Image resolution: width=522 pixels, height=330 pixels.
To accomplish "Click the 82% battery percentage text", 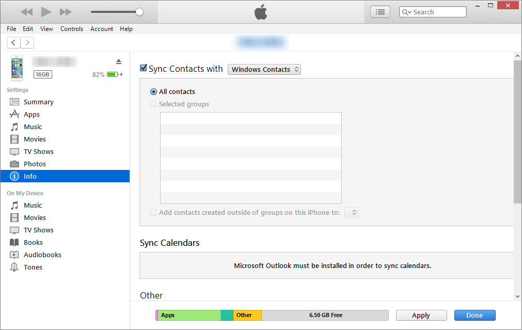I will pyautogui.click(x=99, y=74).
